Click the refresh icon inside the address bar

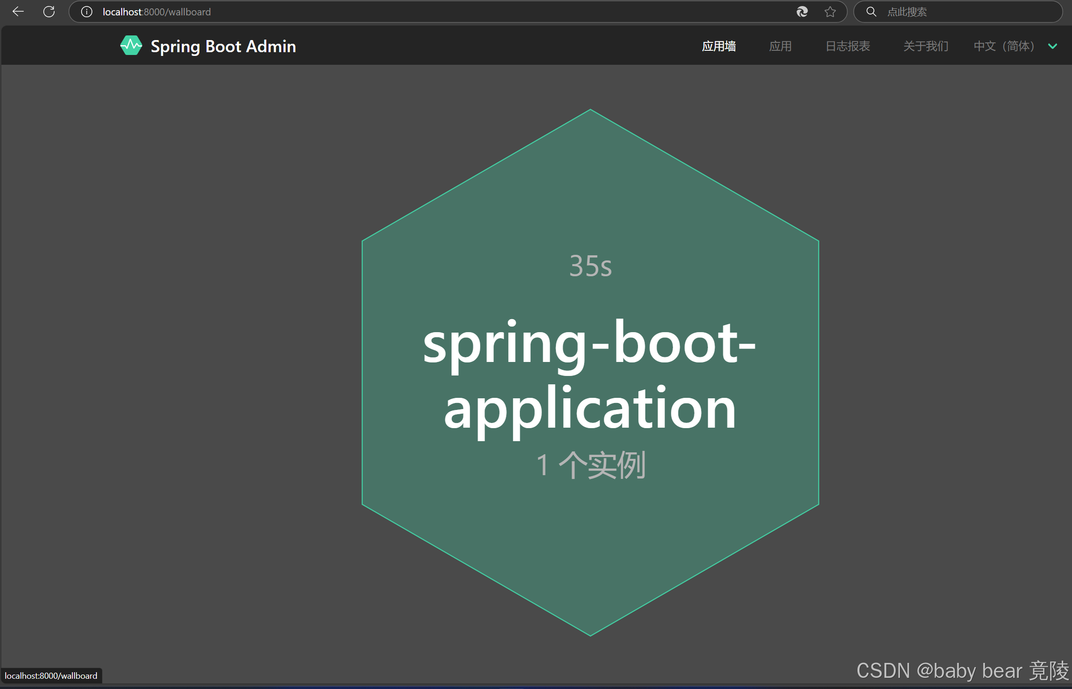[802, 12]
